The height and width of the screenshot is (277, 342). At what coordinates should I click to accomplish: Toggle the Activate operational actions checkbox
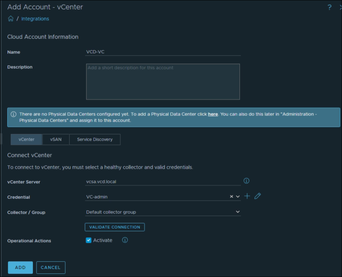click(89, 240)
